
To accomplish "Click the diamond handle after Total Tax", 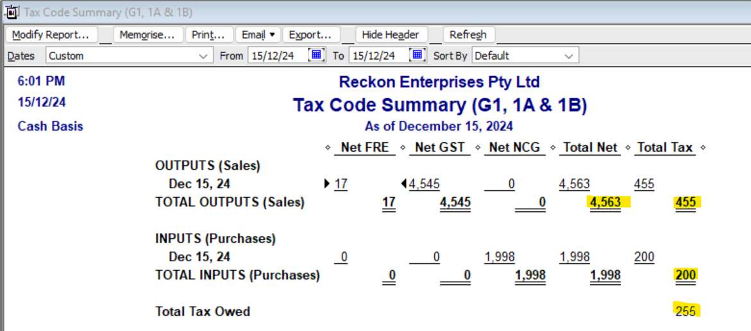I will pos(703,148).
